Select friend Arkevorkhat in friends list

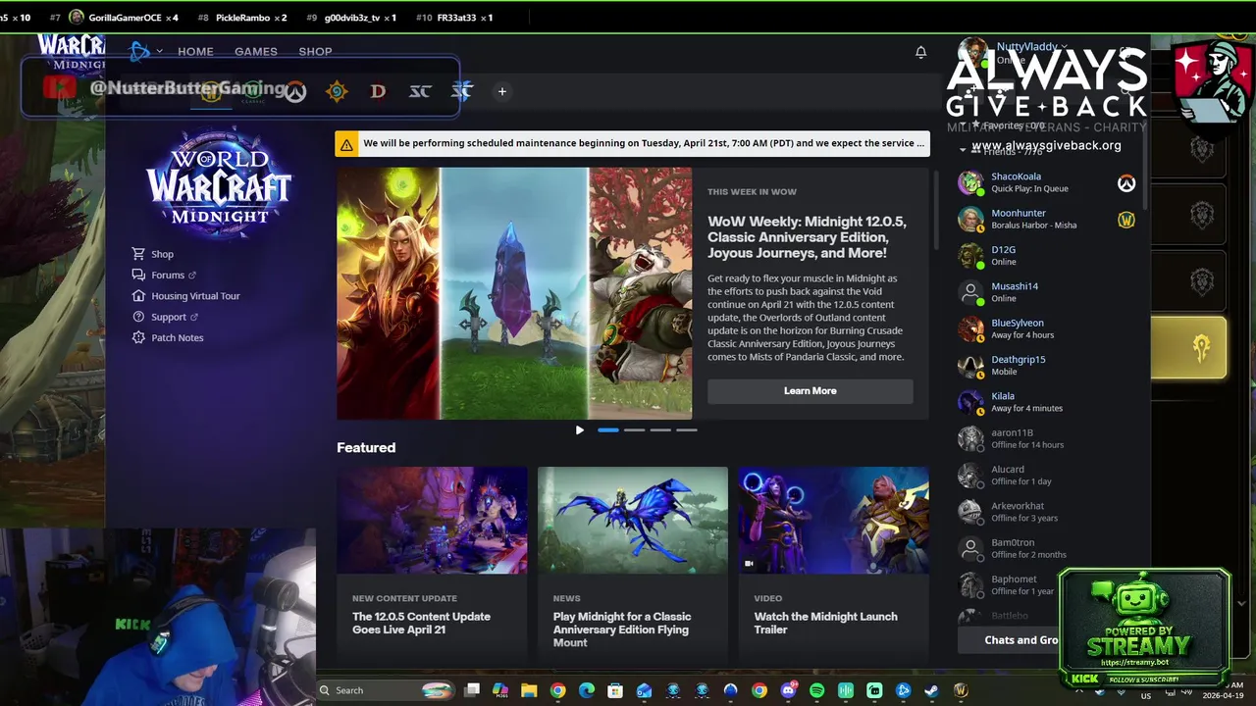pyautogui.click(x=1046, y=512)
